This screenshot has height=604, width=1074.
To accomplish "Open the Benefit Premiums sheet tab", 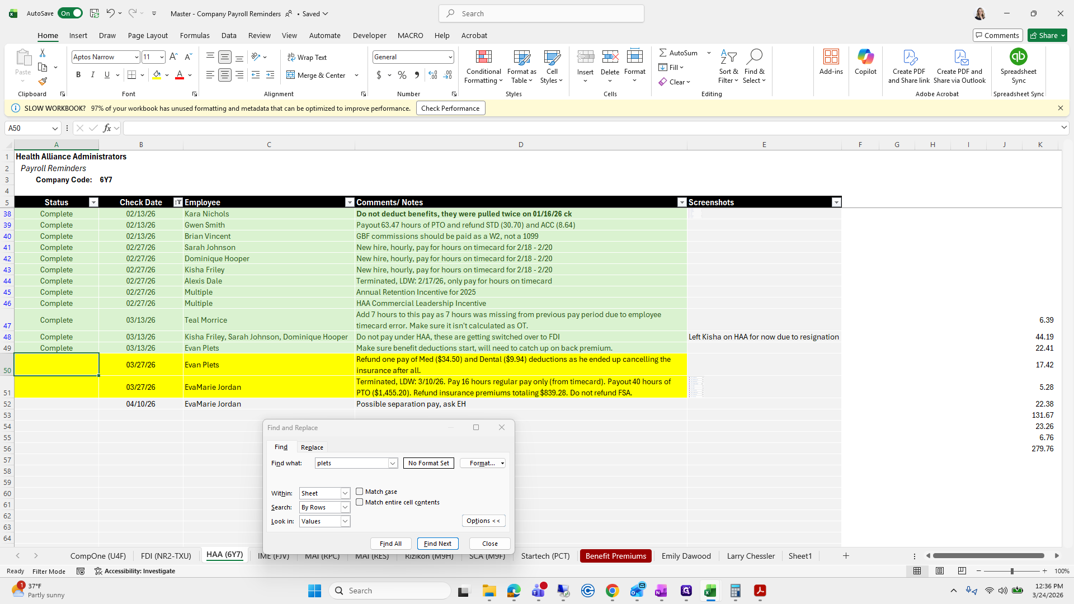I will 615,556.
